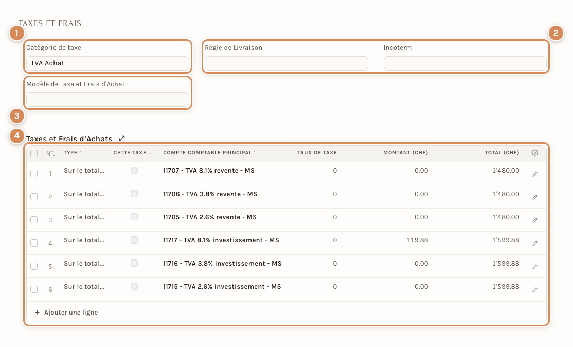This screenshot has height=347, width=573.
Task: Toggle 'Cette taxe' checkbox in 11715 row
Action: coord(134,286)
